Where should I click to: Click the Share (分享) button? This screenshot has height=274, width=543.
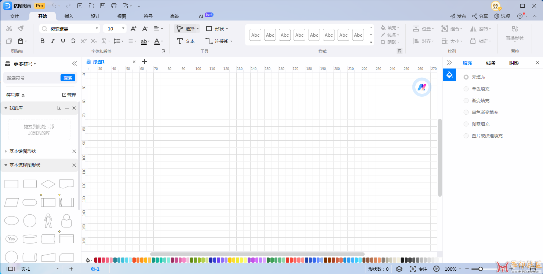tap(480, 16)
